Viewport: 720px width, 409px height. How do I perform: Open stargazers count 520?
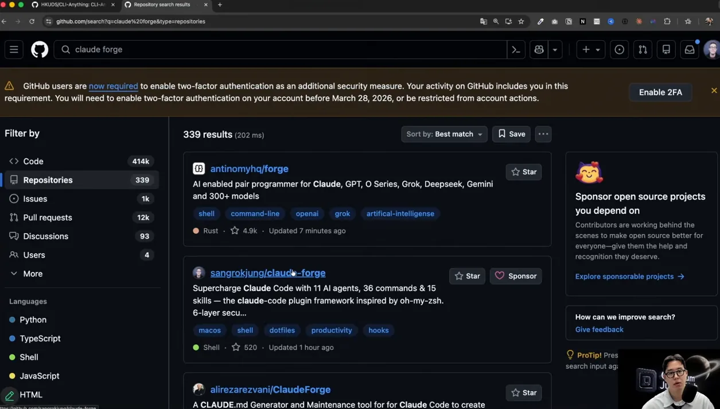click(x=244, y=347)
